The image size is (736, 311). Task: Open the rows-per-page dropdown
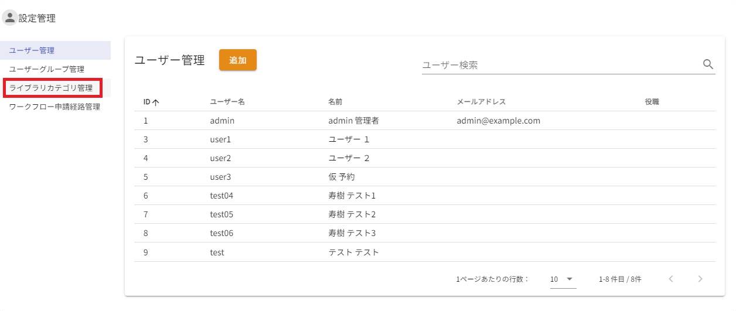pyautogui.click(x=563, y=279)
